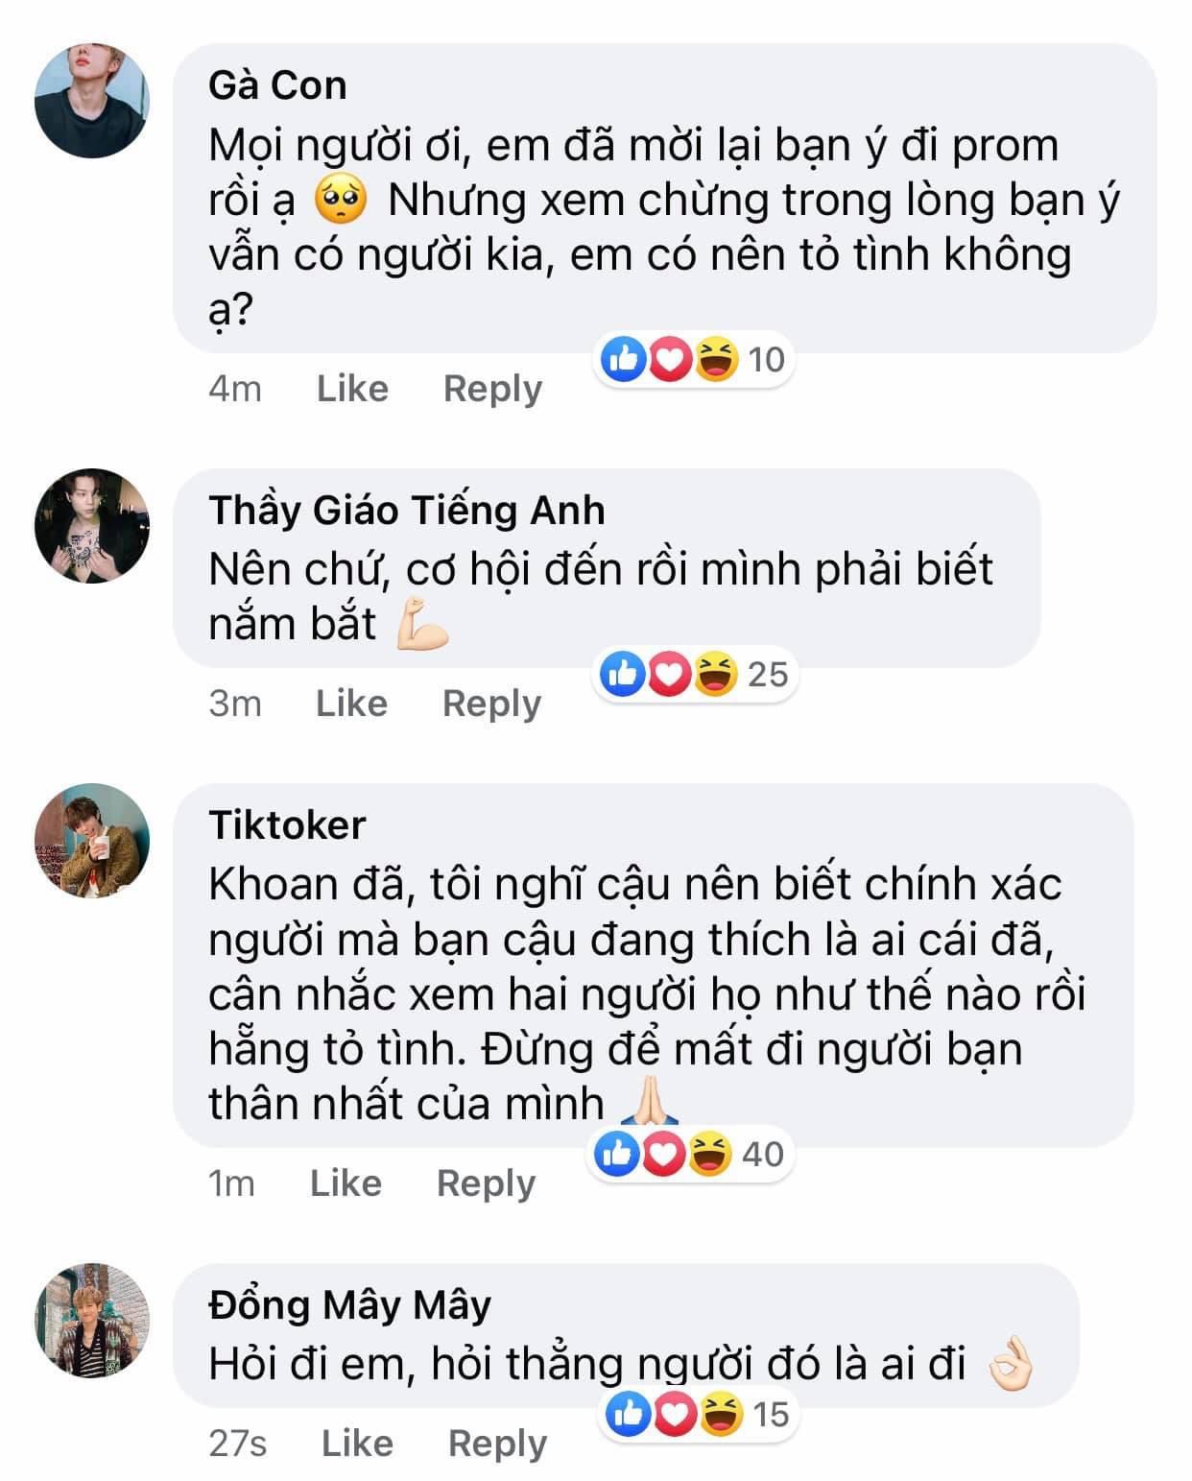Screen dimensions: 1192x1481
Task: Open Đồng Mây Mây's profile avatar
Action: click(92, 1320)
